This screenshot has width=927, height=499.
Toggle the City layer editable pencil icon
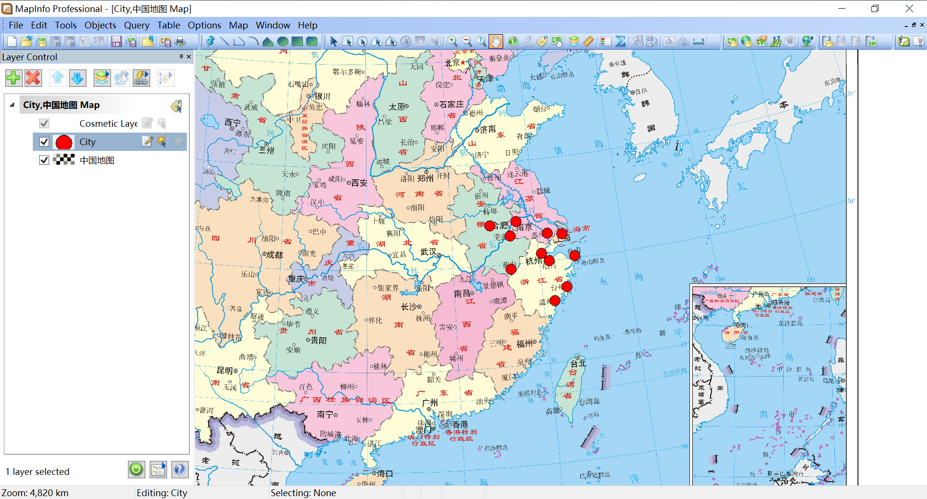click(147, 141)
